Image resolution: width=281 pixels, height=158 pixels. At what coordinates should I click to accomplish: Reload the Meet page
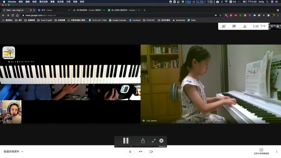point(13,15)
